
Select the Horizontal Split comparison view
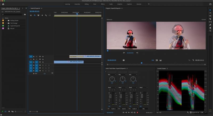pyautogui.click(x=161, y=60)
